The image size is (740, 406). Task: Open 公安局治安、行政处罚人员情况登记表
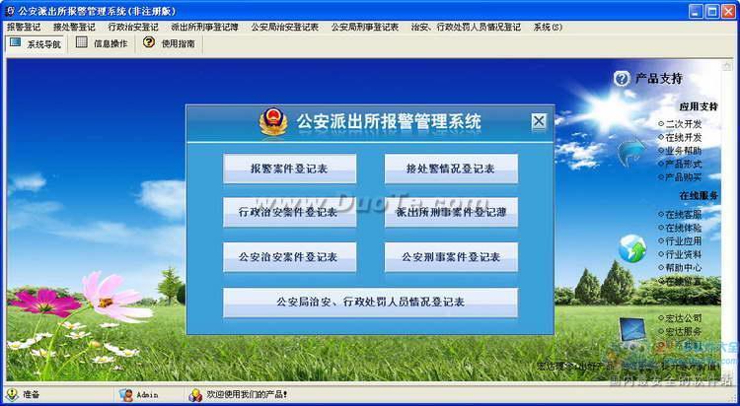370,302
